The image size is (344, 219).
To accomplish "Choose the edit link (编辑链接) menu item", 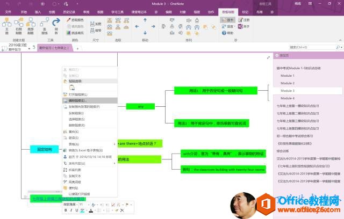I will coord(90,100).
